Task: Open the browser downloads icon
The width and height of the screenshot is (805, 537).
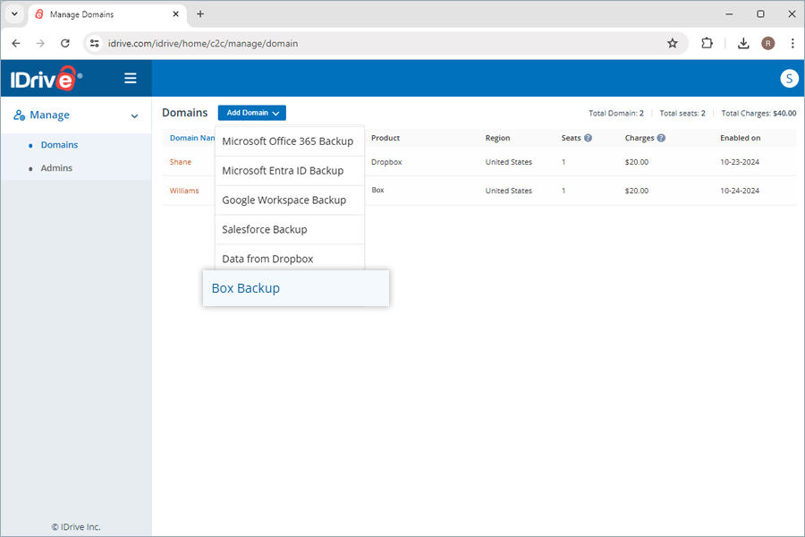Action: [743, 44]
